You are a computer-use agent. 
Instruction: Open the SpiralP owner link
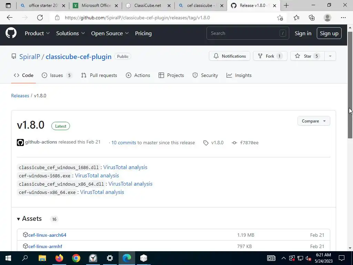point(30,57)
